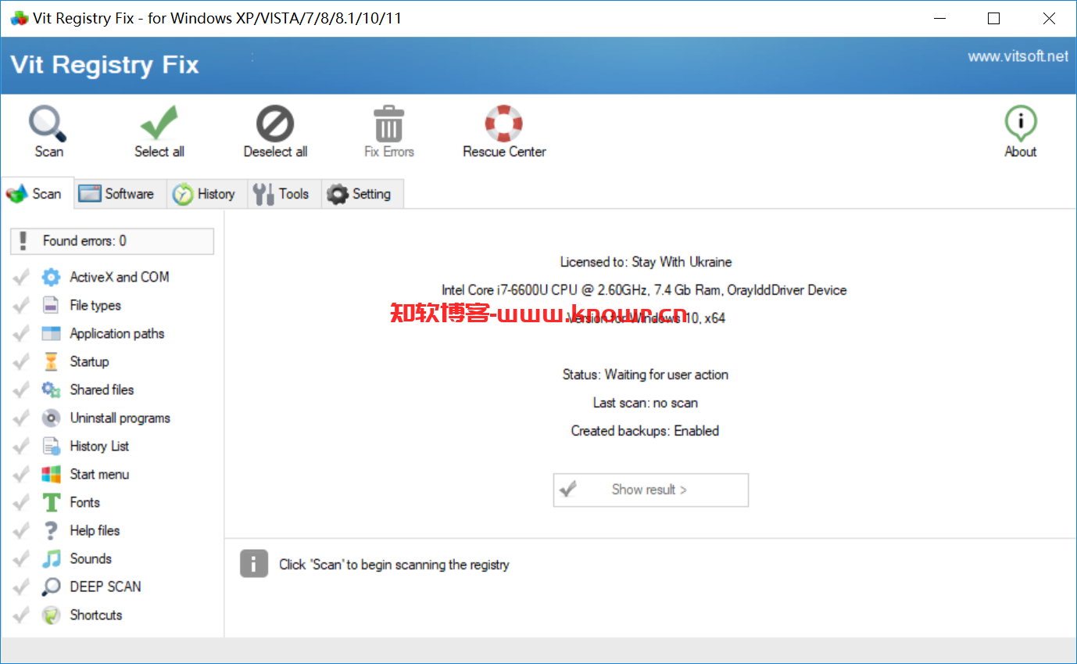The height and width of the screenshot is (664, 1077).
Task: Click the Uninstall programs disc icon
Action: 51,418
